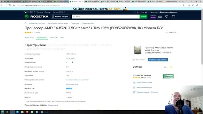This screenshot has height=114, width=203.
Task: Switch to the first ROZETKA browser tab
Action: pos(14,2)
